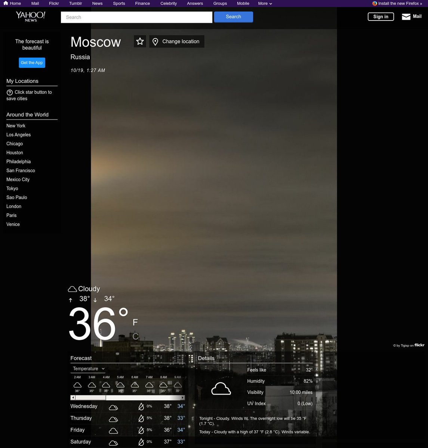The image size is (428, 448).
Task: Select Los Angeles weather link
Action: pos(18,135)
